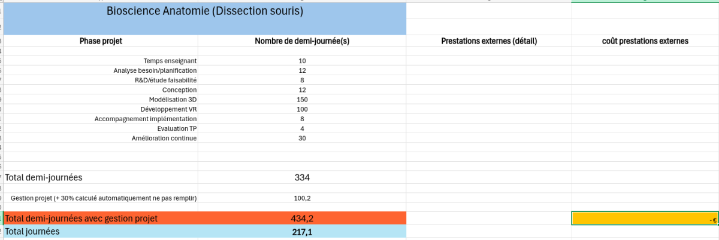This screenshot has height=240, width=719.
Task: Click the "R&D/étude faisabilité" cell
Action: coord(165,80)
